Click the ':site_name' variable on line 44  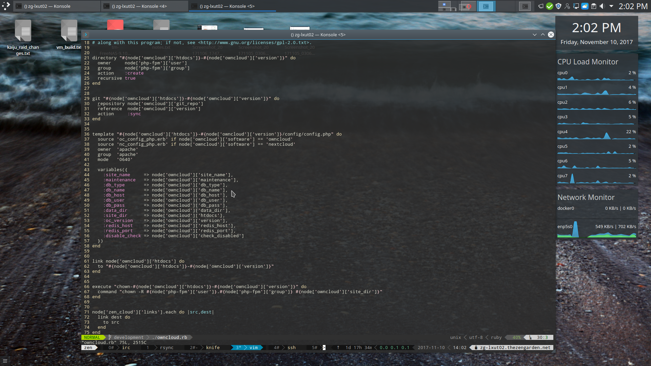tap(116, 175)
